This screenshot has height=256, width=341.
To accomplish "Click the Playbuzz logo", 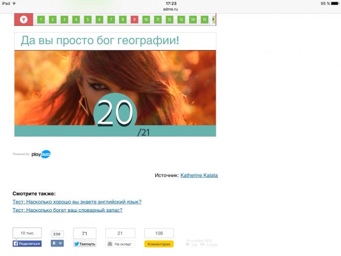I will pos(41,154).
